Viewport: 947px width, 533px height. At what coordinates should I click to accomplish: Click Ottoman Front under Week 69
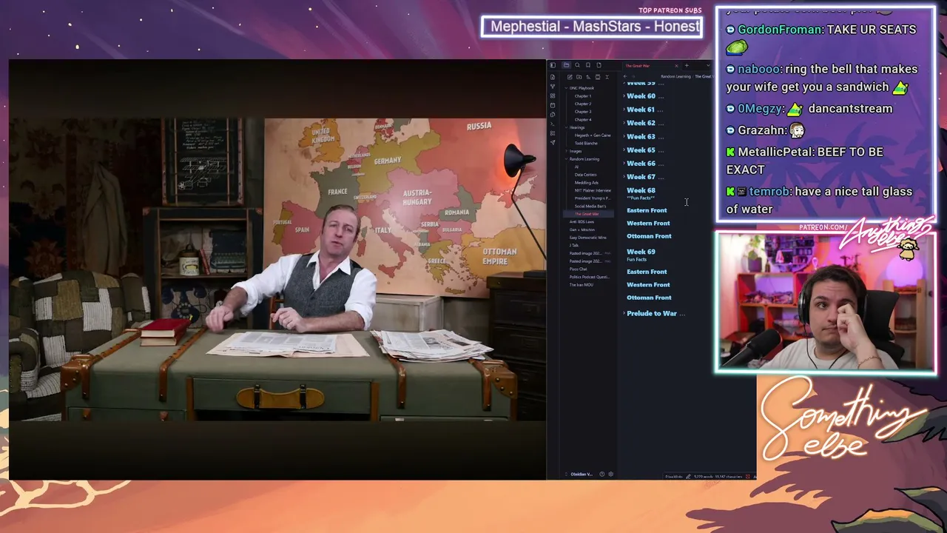tap(649, 298)
